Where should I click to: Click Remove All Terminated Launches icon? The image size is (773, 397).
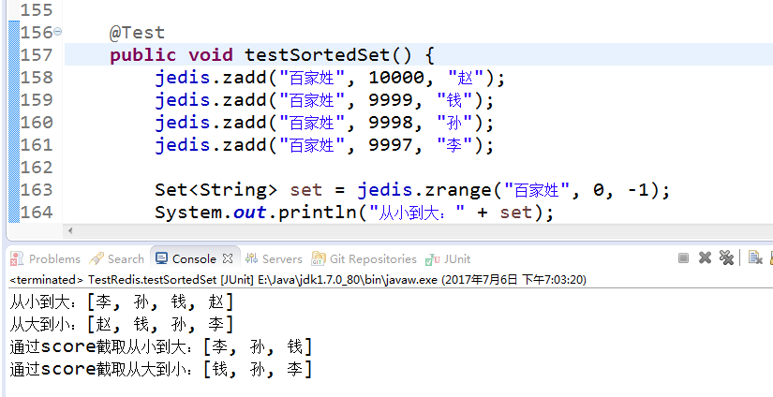[726, 257]
